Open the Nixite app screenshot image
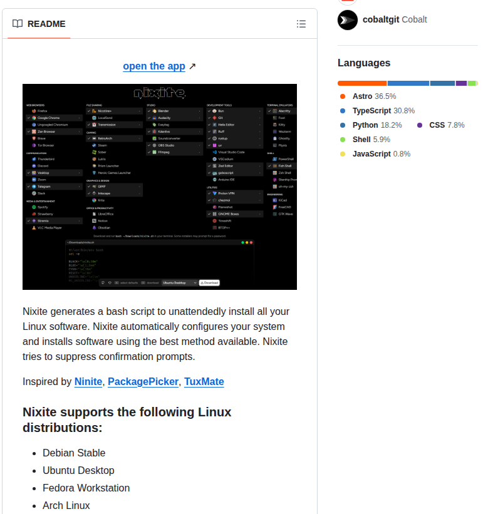Screen dimensions: 493x514 [159, 187]
